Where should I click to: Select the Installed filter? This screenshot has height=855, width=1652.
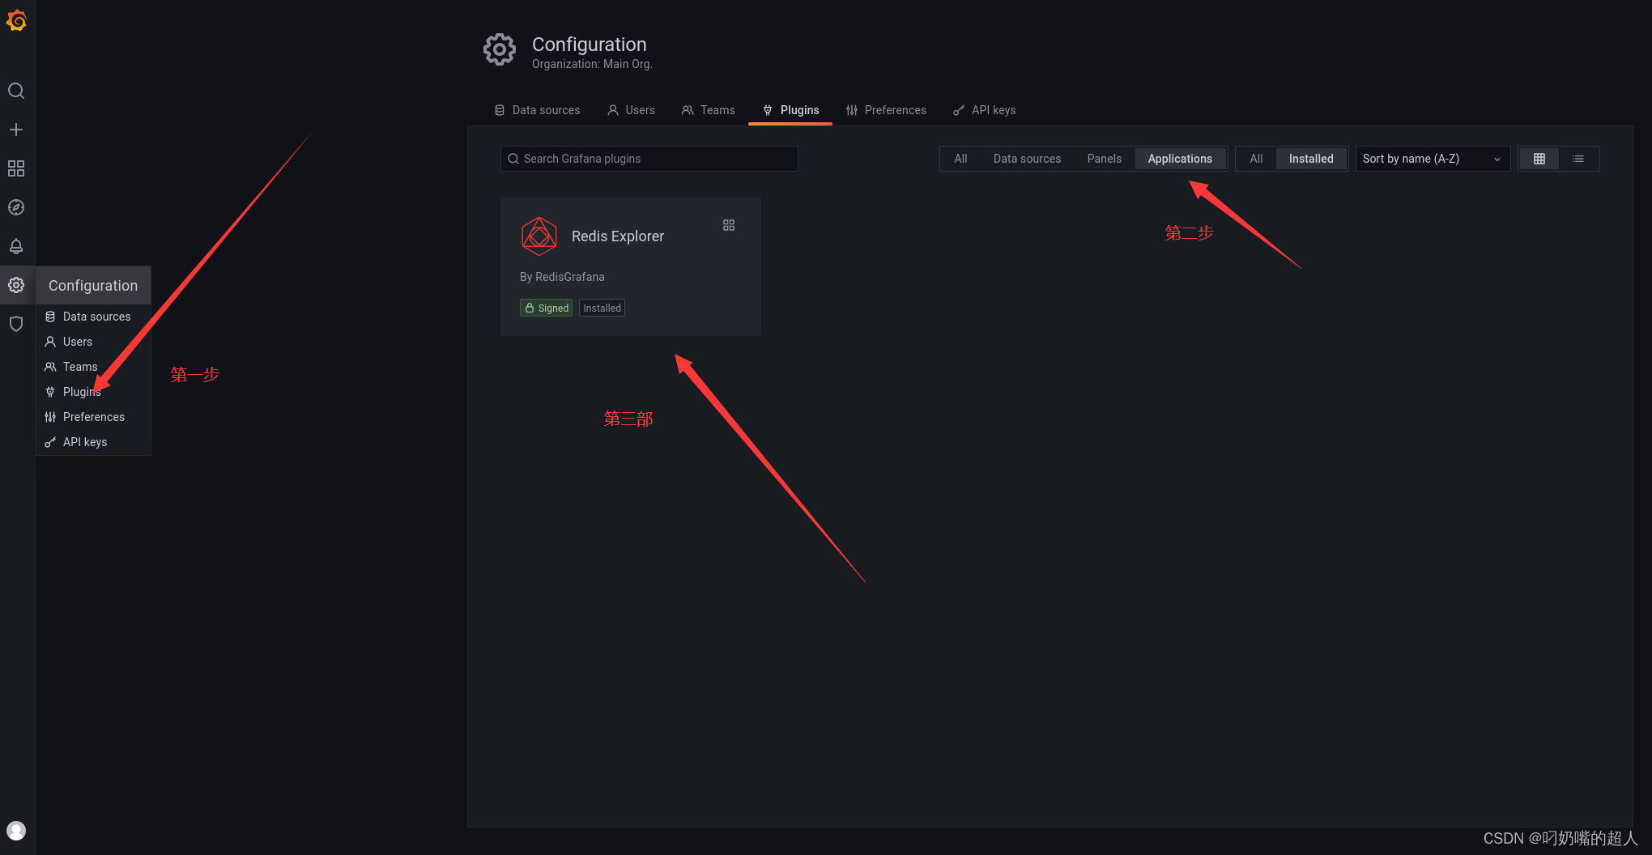1310,159
